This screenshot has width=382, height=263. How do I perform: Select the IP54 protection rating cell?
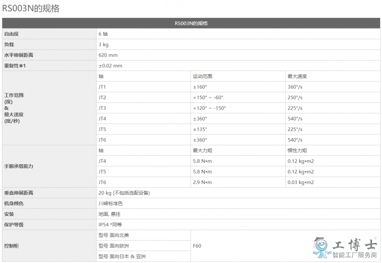coord(112,224)
